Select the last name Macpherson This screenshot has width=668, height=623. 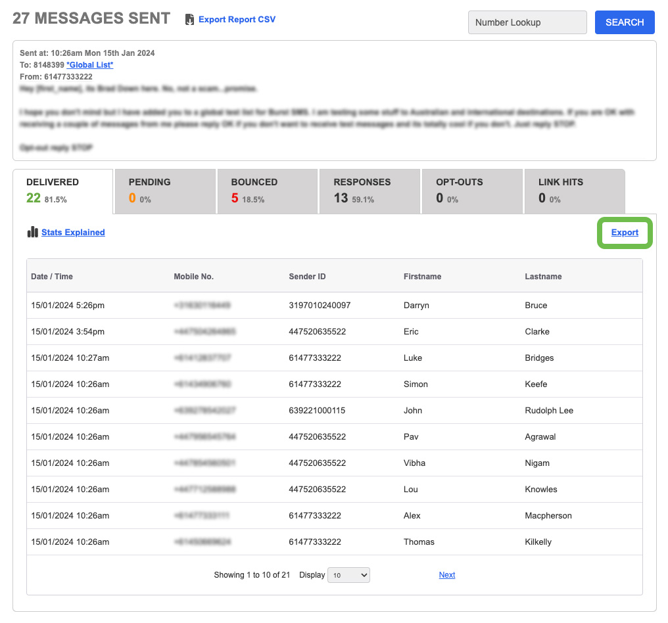(x=548, y=516)
